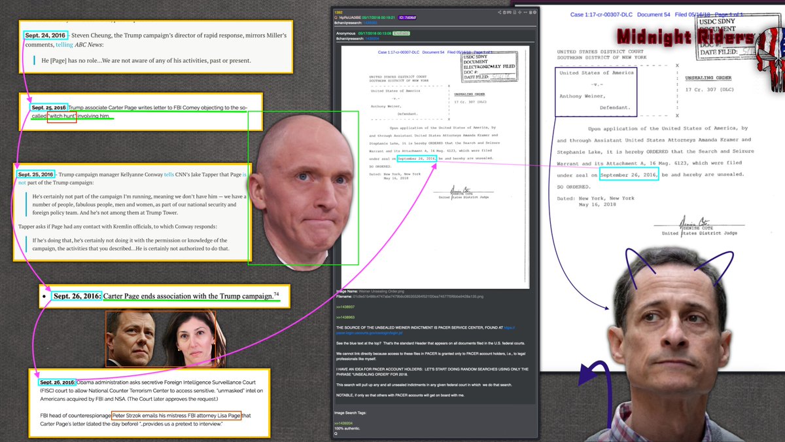Follow the >>1438937 reply reference

coord(345,306)
